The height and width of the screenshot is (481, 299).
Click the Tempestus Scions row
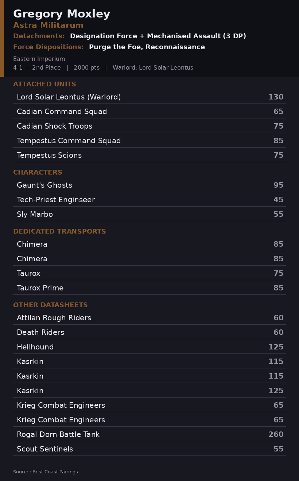pos(149,155)
